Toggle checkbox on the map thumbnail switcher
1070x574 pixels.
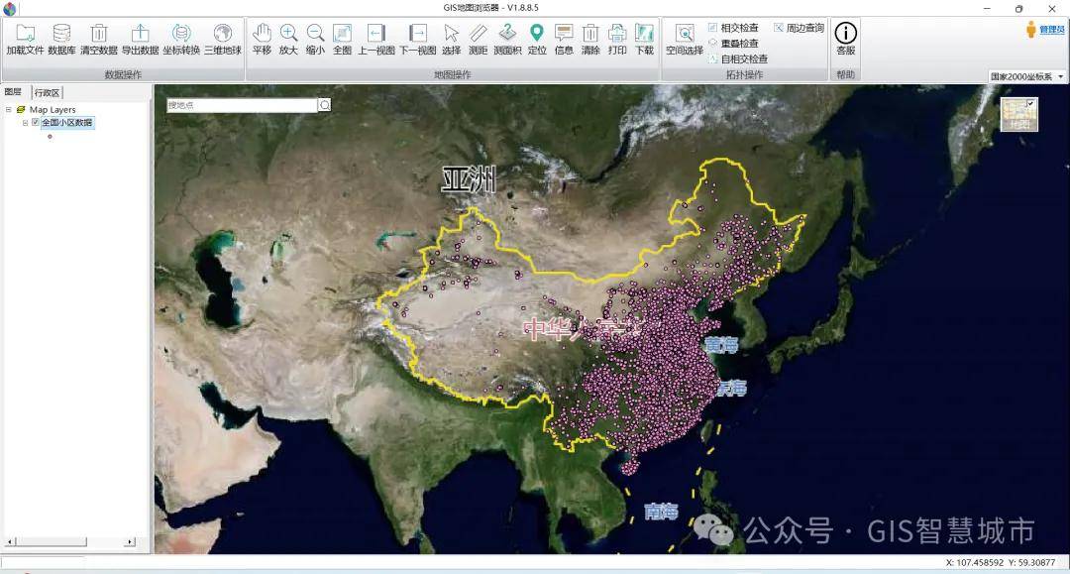(1030, 103)
